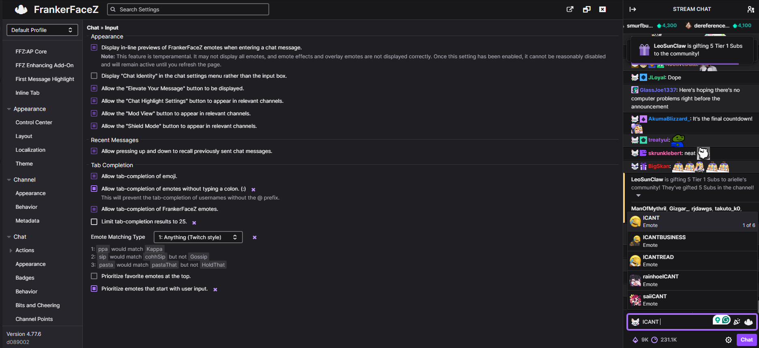Viewport: 759px width, 348px height.
Task: Enable Prioritize favorite emotes at the top
Action: point(94,276)
